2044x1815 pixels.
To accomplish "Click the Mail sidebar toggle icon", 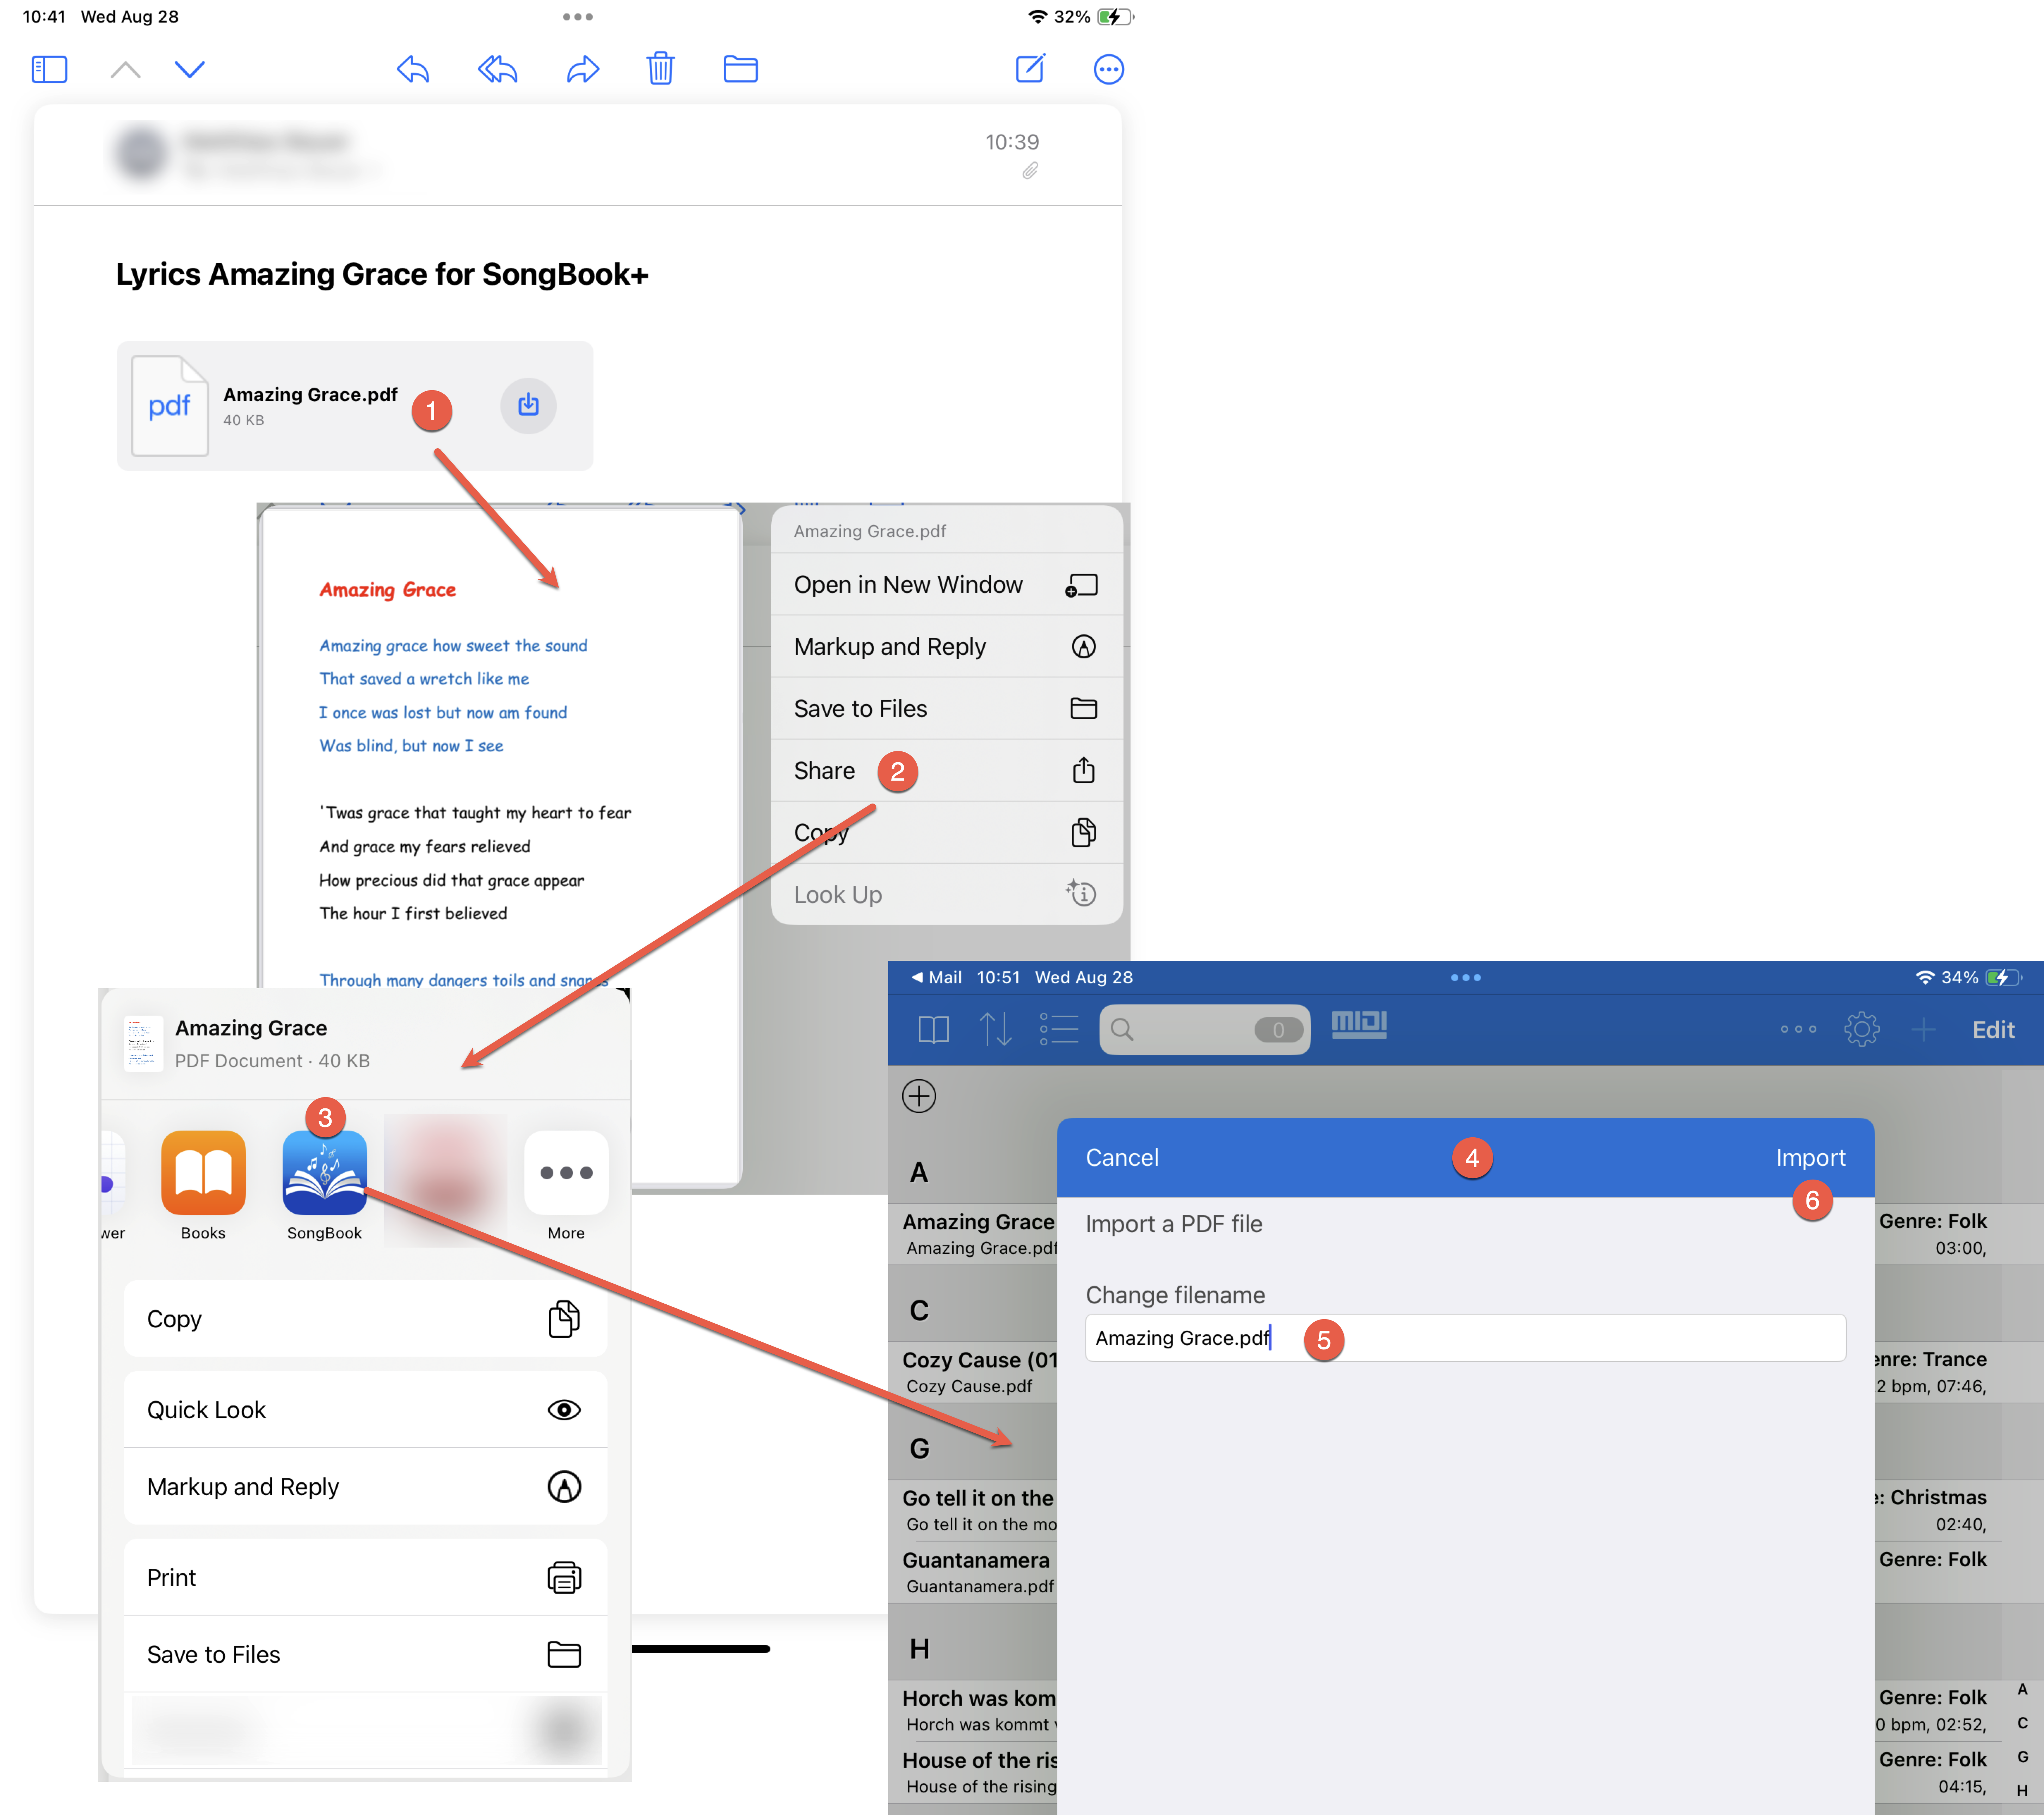I will [49, 69].
